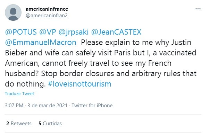Screen dimensions: 210x135
Task: Open the @VP mention
Action: tap(48, 32)
